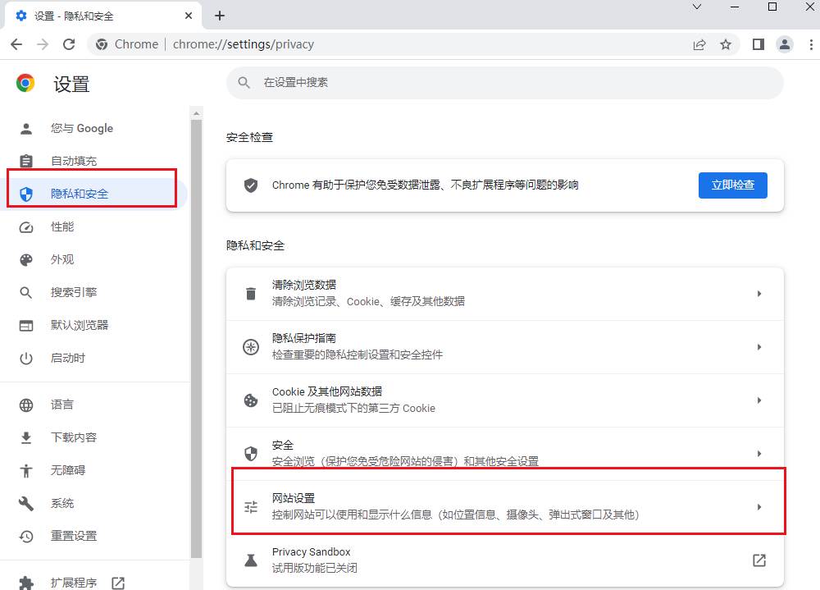Open the profile avatar menu
The height and width of the screenshot is (590, 820).
785,44
